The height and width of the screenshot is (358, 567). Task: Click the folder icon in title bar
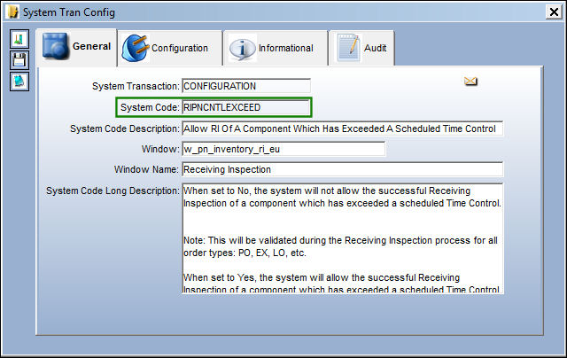[13, 12]
